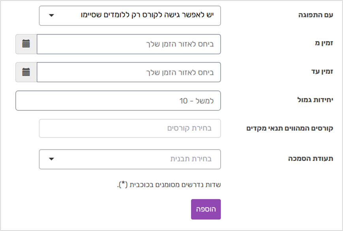Click the זמין עד field label
This screenshot has width=343, height=231.
click(x=322, y=71)
